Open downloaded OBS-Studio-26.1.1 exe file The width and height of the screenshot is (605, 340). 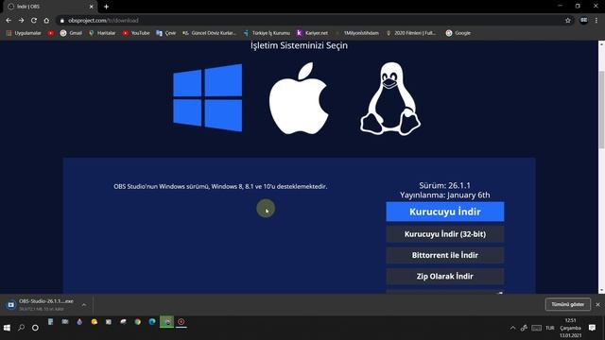[x=41, y=304]
